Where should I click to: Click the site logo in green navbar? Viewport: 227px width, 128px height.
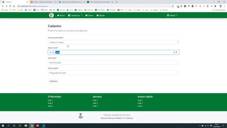(x=51, y=15)
